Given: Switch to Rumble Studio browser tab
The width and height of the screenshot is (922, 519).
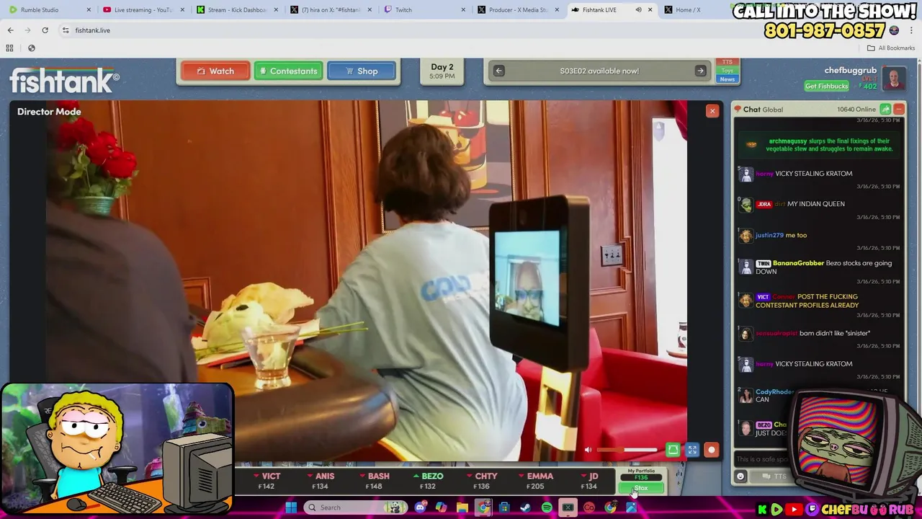Looking at the screenshot, I should coord(49,10).
